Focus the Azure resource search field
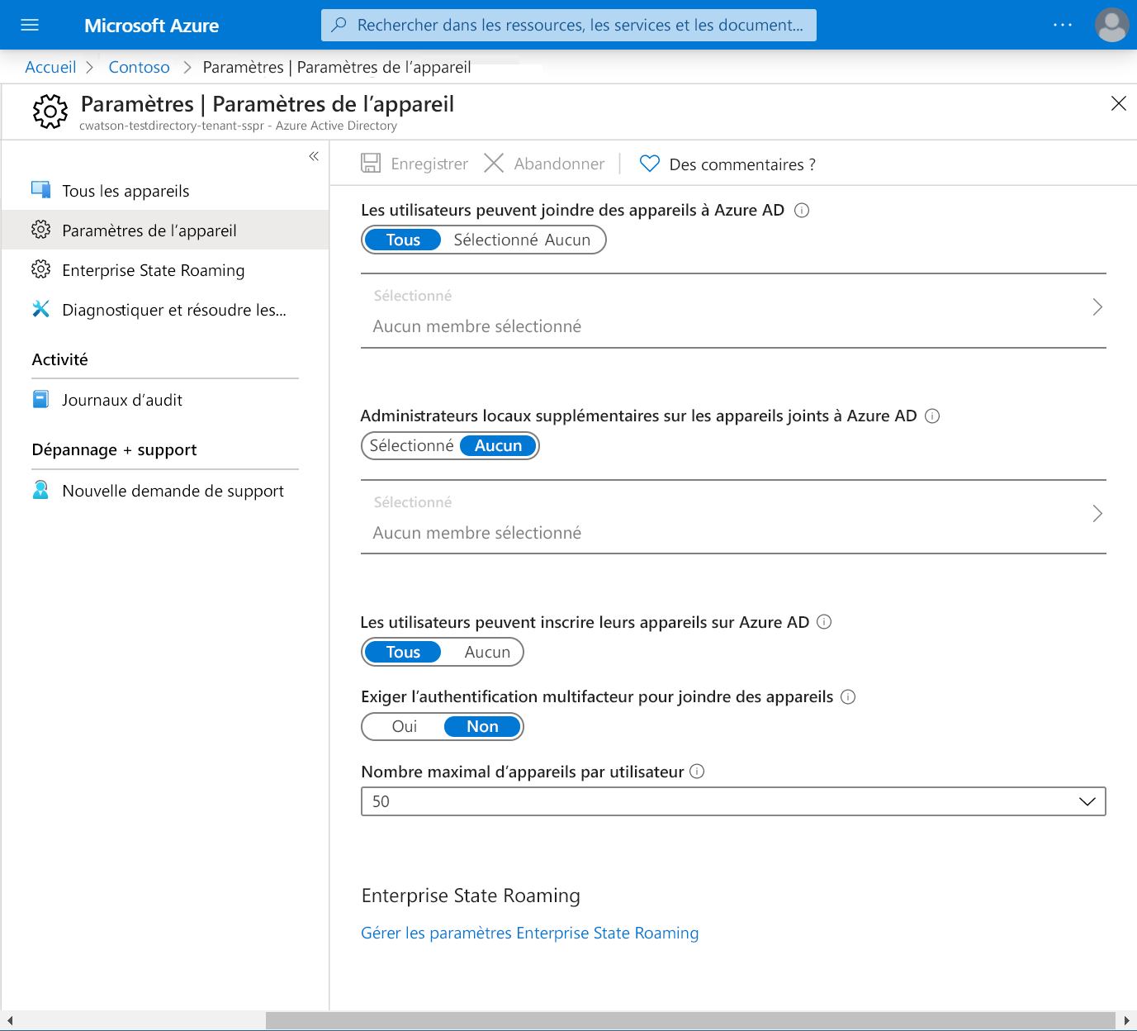Image resolution: width=1137 pixels, height=1031 pixels. 569,25
